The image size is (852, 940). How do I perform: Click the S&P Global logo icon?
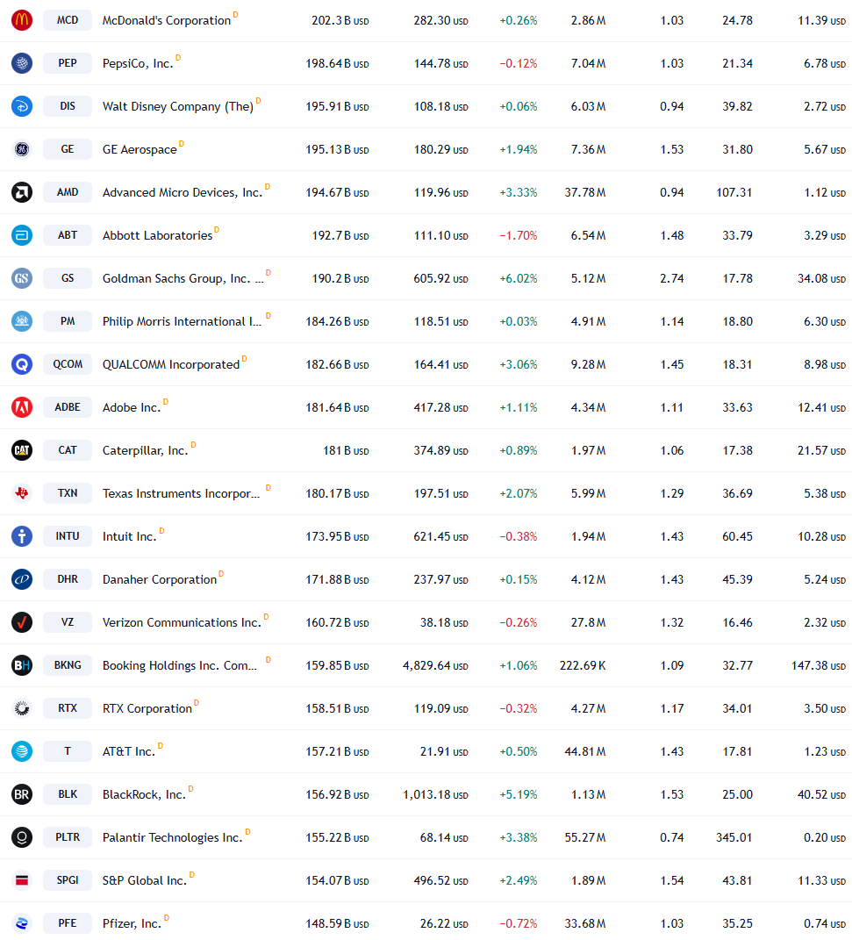pos(22,880)
